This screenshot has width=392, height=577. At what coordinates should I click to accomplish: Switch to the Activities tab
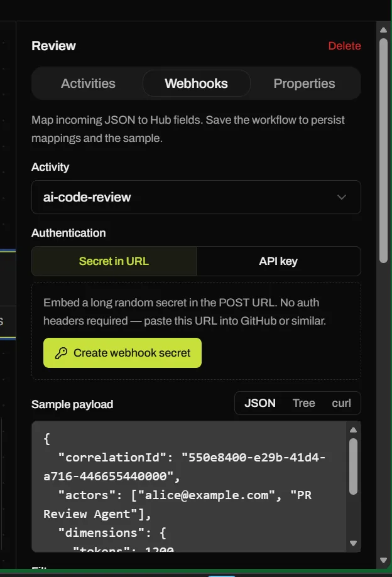pos(88,84)
